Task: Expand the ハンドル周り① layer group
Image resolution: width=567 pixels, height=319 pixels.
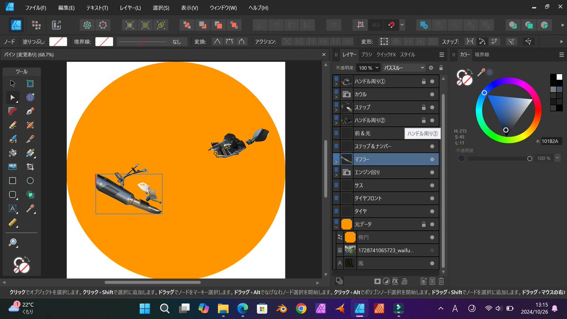Action: pos(336,84)
